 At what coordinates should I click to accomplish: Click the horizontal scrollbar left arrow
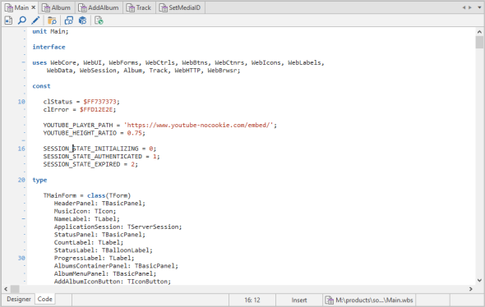pyautogui.click(x=6, y=289)
